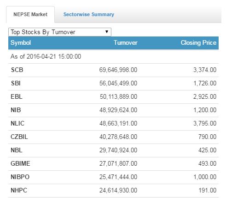Click the SCB symbol
The height and width of the screenshot is (198, 226).
coord(17,70)
